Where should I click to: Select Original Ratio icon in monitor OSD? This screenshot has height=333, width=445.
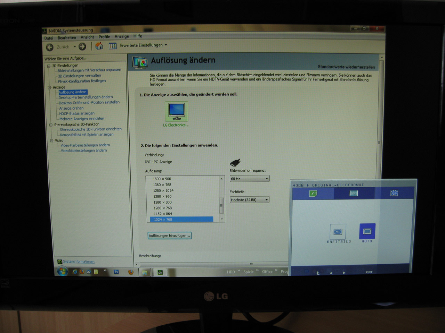pos(354,193)
